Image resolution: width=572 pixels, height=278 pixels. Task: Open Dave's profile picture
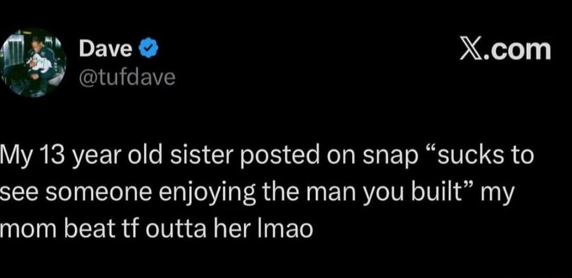point(33,62)
